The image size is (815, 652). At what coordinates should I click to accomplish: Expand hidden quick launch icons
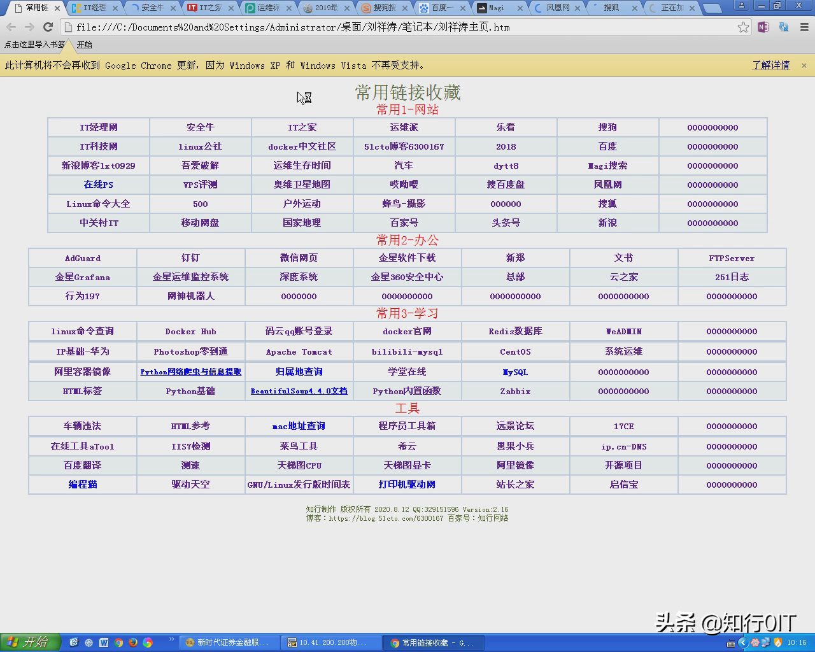pos(171,639)
